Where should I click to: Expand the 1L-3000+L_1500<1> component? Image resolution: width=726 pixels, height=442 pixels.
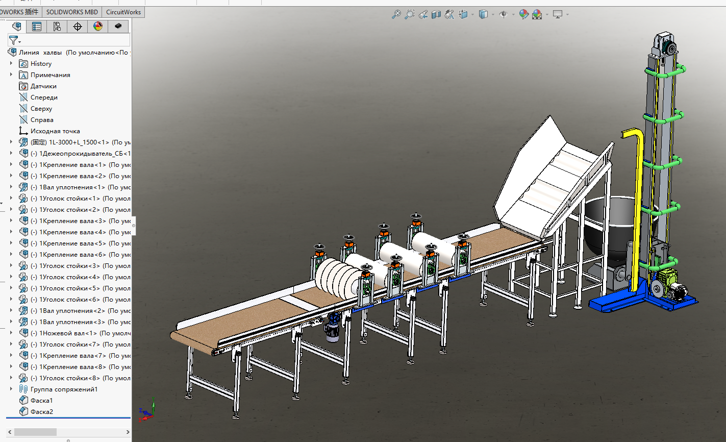point(11,142)
